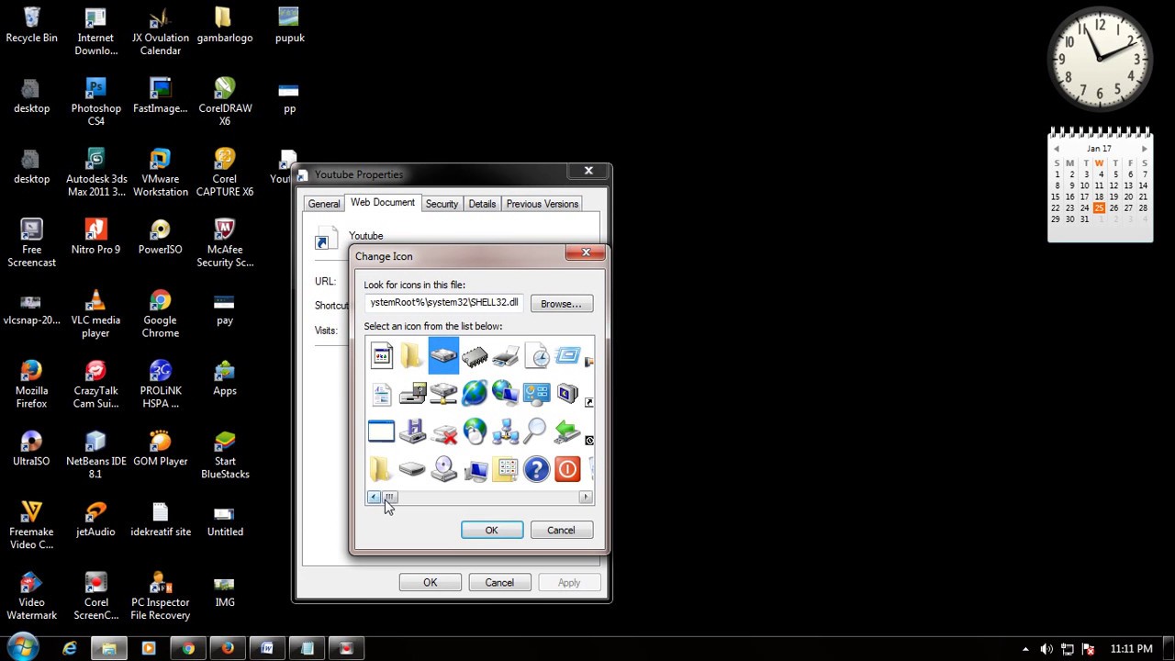This screenshot has width=1175, height=661.
Task: Select the networked computers icon in the list
Action: pyautogui.click(x=505, y=431)
